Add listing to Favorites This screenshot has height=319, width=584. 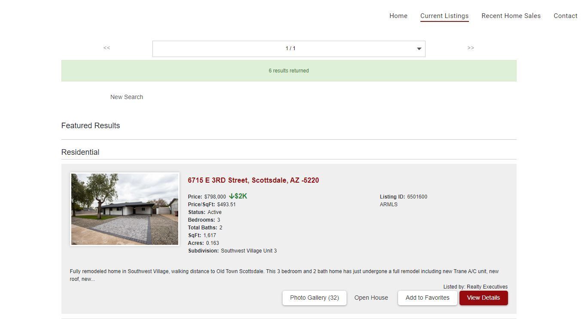427,298
